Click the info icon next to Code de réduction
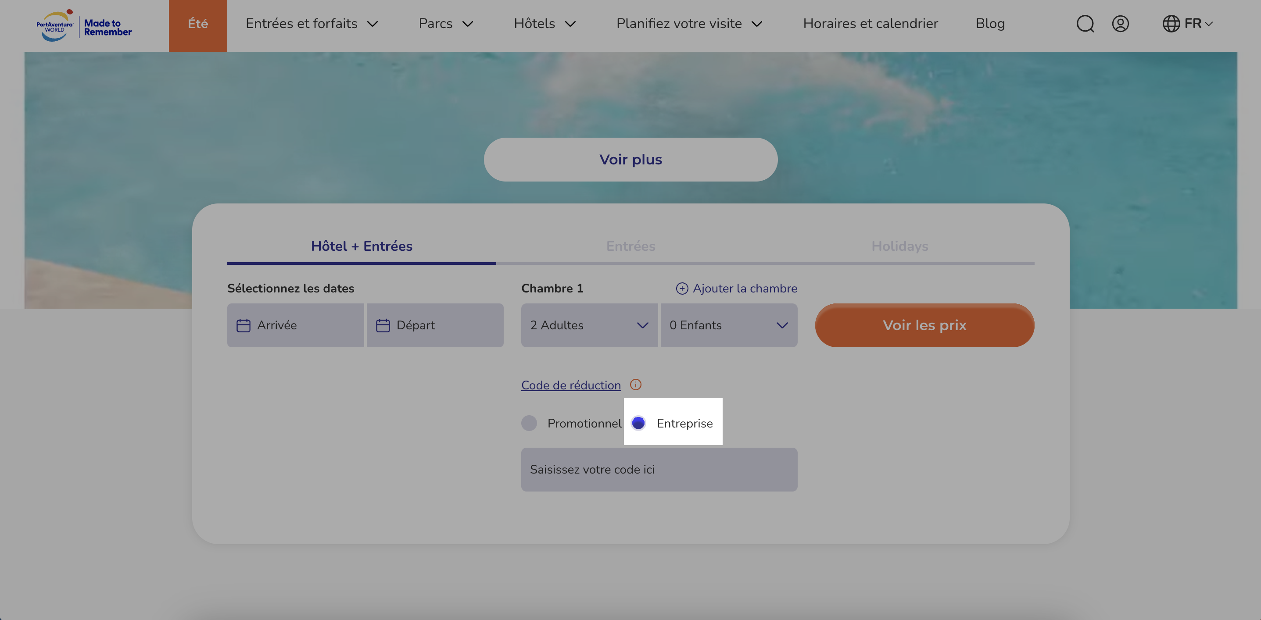This screenshot has height=620, width=1261. 635,385
